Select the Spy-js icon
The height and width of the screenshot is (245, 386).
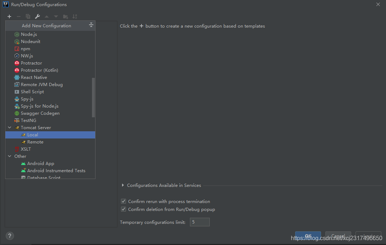17,99
